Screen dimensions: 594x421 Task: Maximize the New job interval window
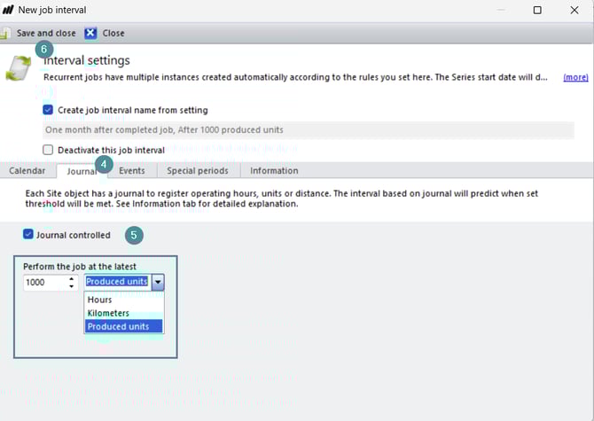pyautogui.click(x=537, y=11)
